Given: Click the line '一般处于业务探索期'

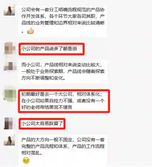Looking at the screenshot, I should [42, 72].
